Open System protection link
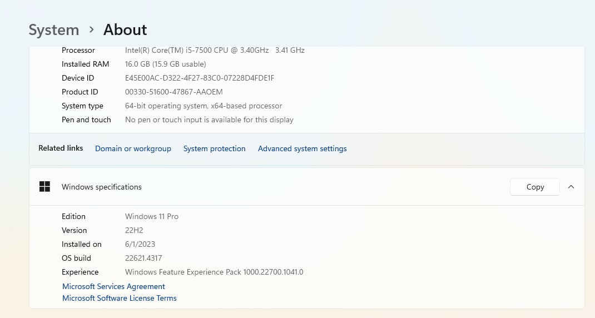 215,149
